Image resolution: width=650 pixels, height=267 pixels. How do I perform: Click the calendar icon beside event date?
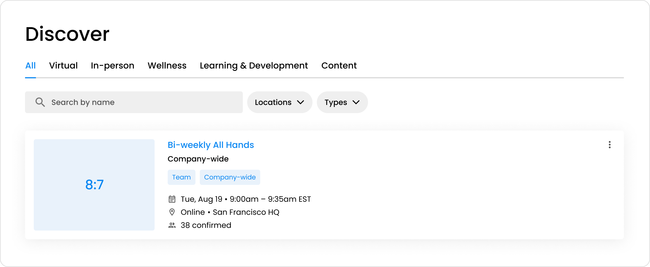point(172,199)
